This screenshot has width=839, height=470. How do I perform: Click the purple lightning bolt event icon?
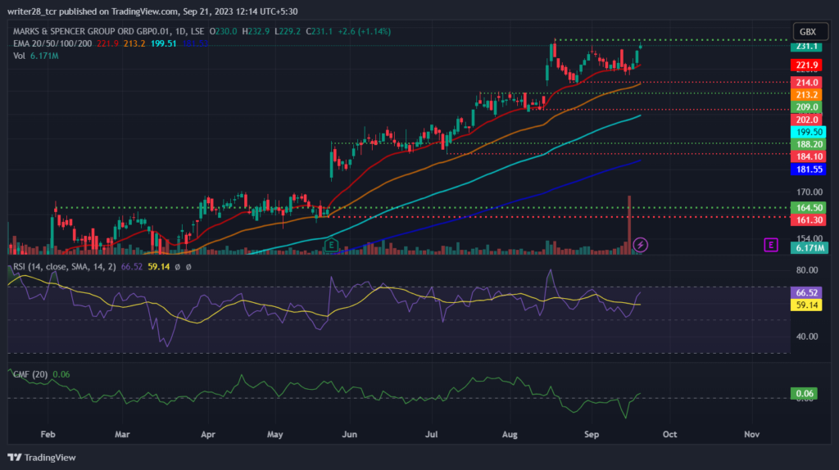pos(641,245)
